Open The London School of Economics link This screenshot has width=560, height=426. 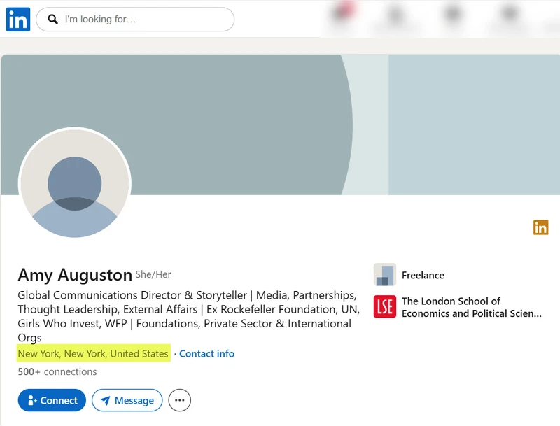pos(471,307)
